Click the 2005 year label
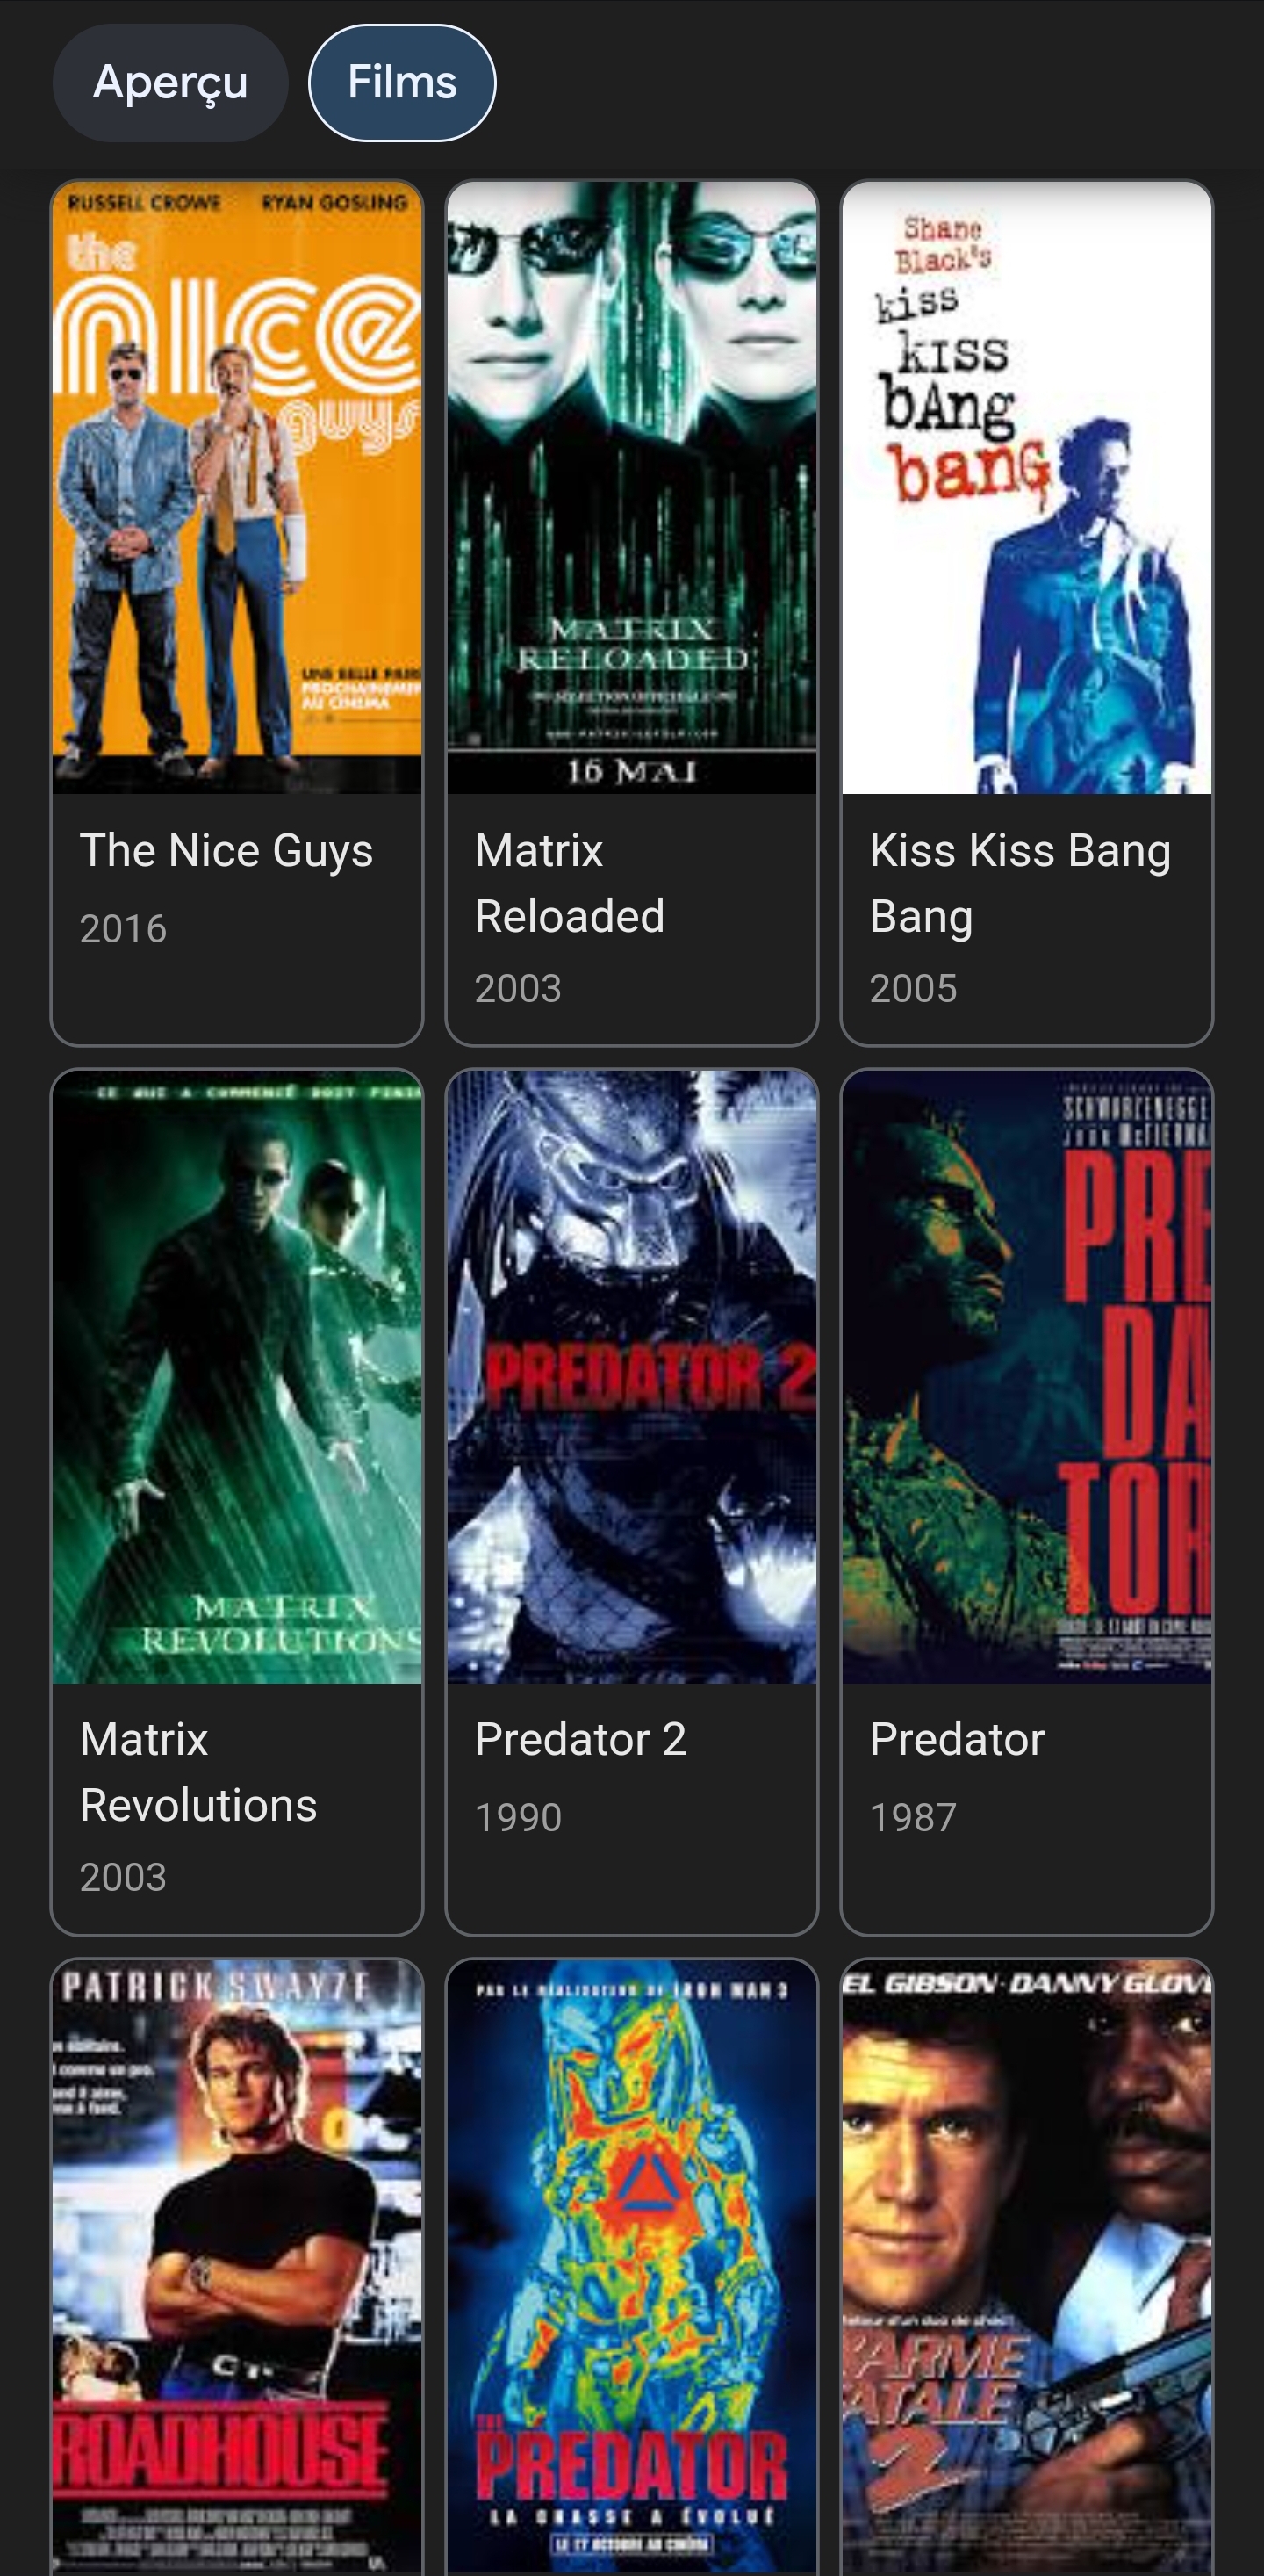Image resolution: width=1264 pixels, height=2576 pixels. 912,988
